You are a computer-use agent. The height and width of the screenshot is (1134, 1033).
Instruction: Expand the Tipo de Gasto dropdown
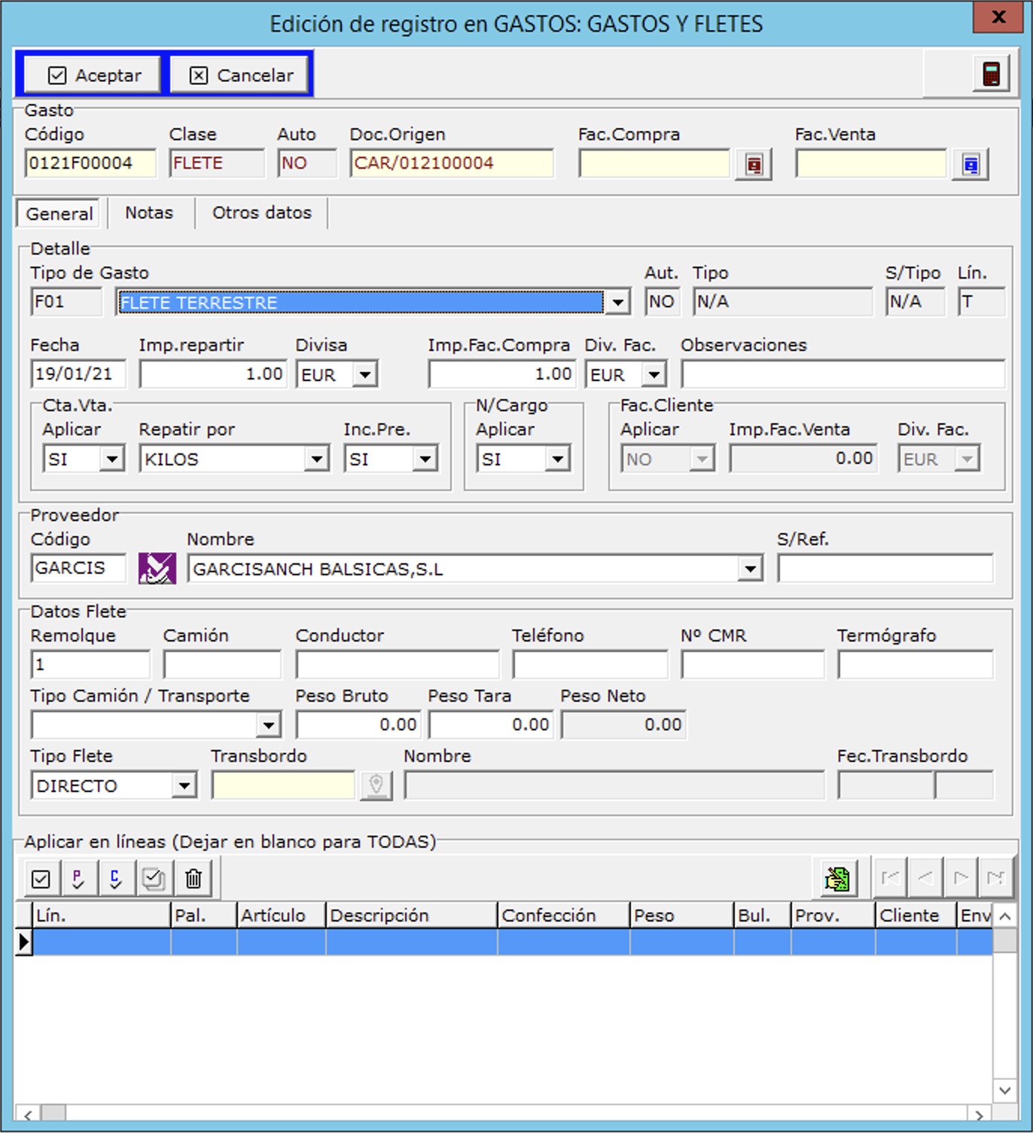click(617, 303)
